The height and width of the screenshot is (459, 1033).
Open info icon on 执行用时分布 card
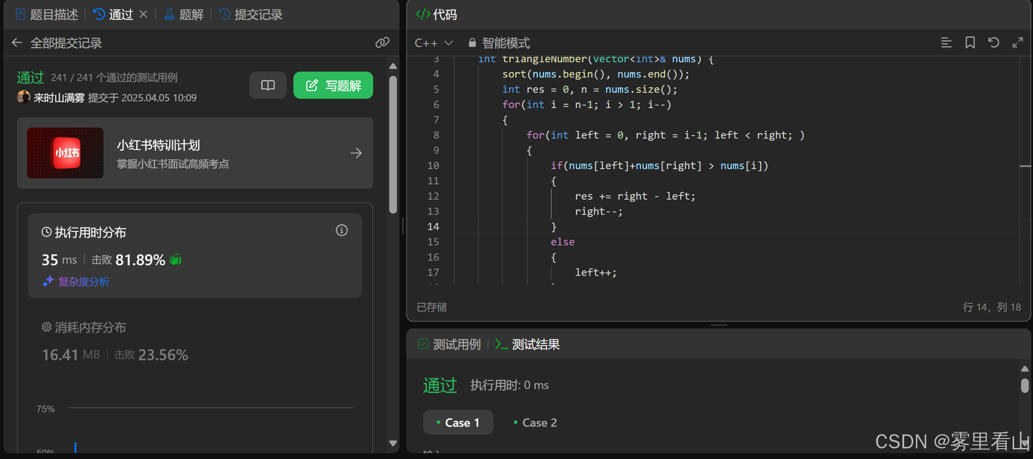pos(341,230)
